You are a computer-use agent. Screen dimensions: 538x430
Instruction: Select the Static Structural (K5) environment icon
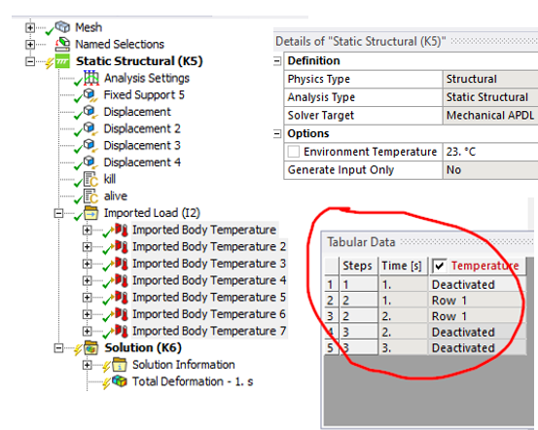(x=62, y=61)
